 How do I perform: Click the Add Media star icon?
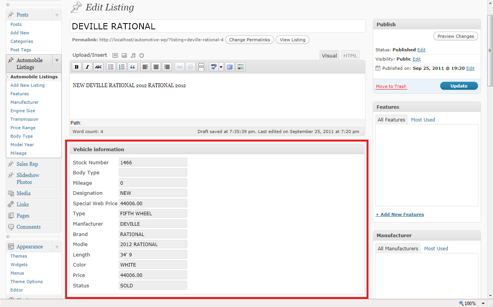tap(142, 56)
